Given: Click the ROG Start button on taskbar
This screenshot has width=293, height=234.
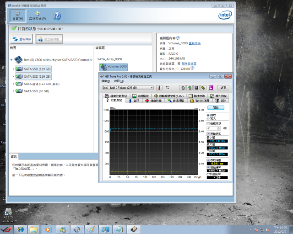Looking at the screenshot, I should point(6,229).
